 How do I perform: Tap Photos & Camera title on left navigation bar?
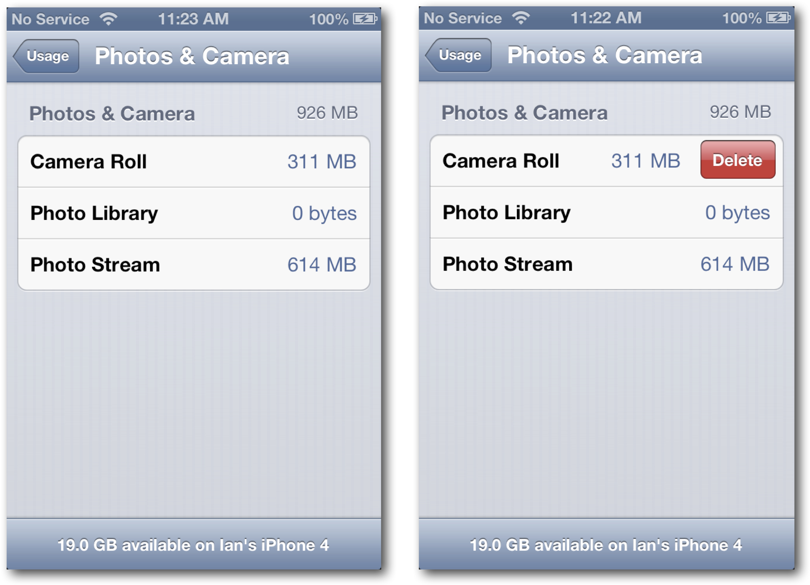coord(192,56)
